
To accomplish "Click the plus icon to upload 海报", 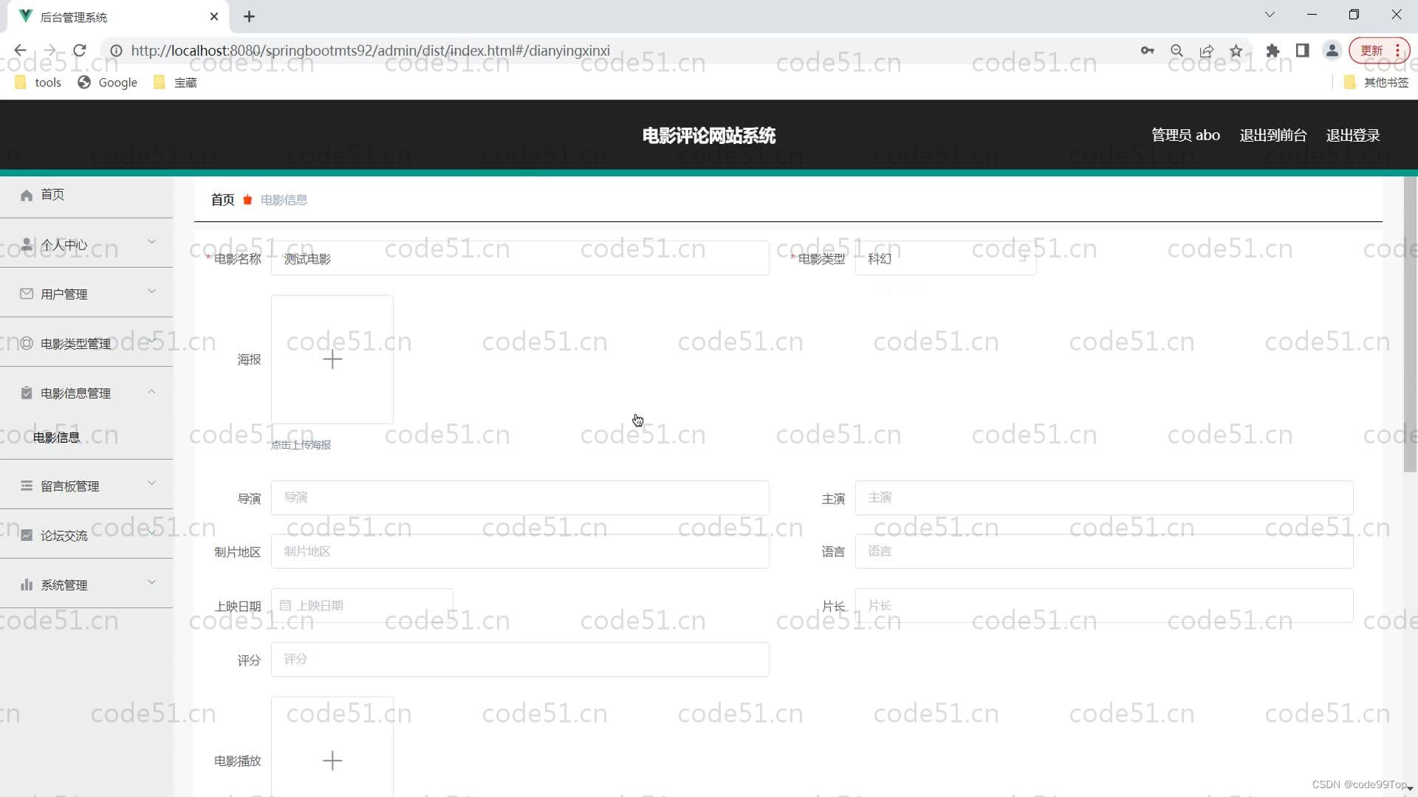I will (332, 359).
